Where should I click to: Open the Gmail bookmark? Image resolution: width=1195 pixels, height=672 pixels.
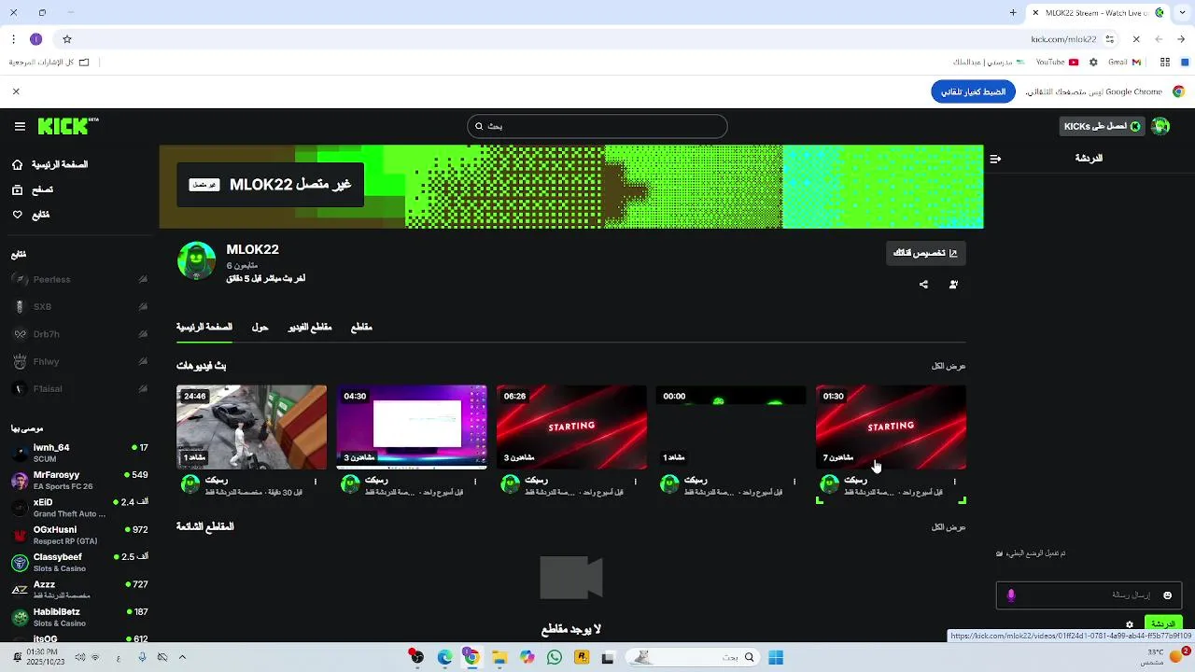(x=1125, y=63)
